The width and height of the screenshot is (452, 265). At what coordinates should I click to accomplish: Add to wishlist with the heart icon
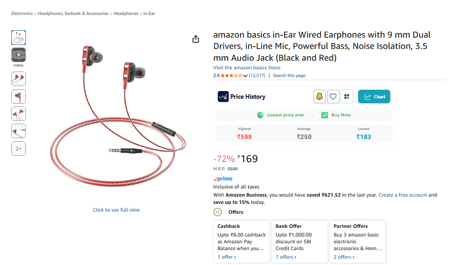(x=333, y=96)
